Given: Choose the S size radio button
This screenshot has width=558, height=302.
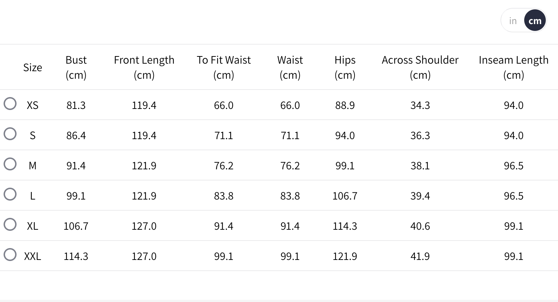Looking at the screenshot, I should [x=10, y=134].
